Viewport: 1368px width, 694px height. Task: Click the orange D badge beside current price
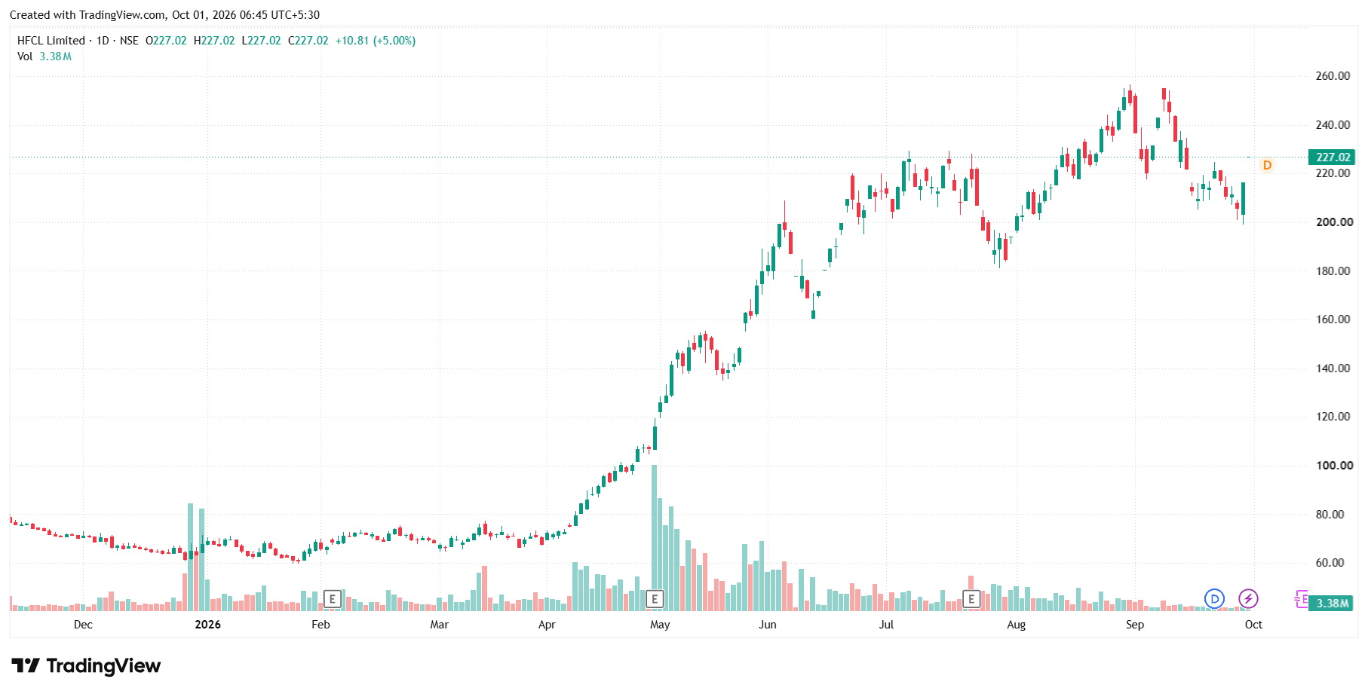point(1267,165)
